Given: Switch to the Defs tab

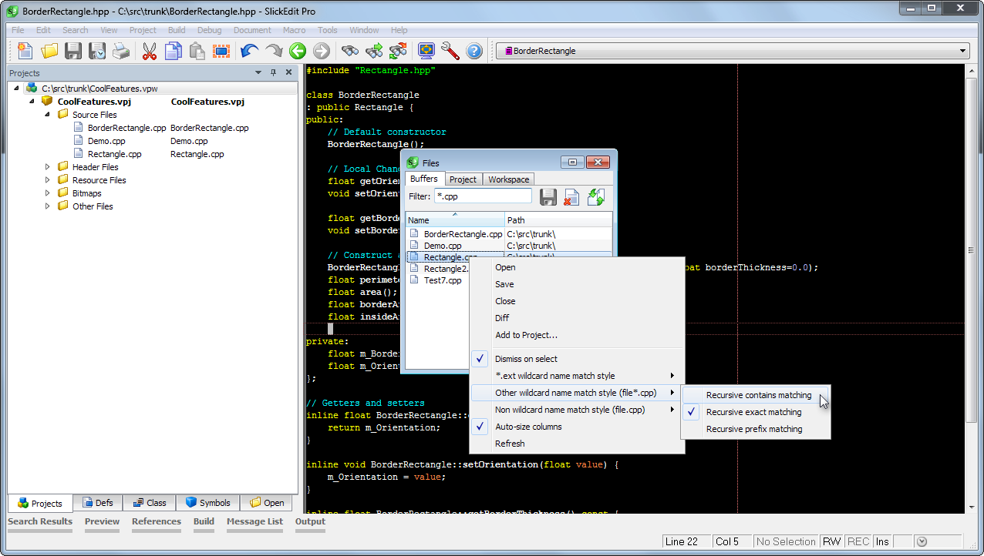Looking at the screenshot, I should coord(98,503).
